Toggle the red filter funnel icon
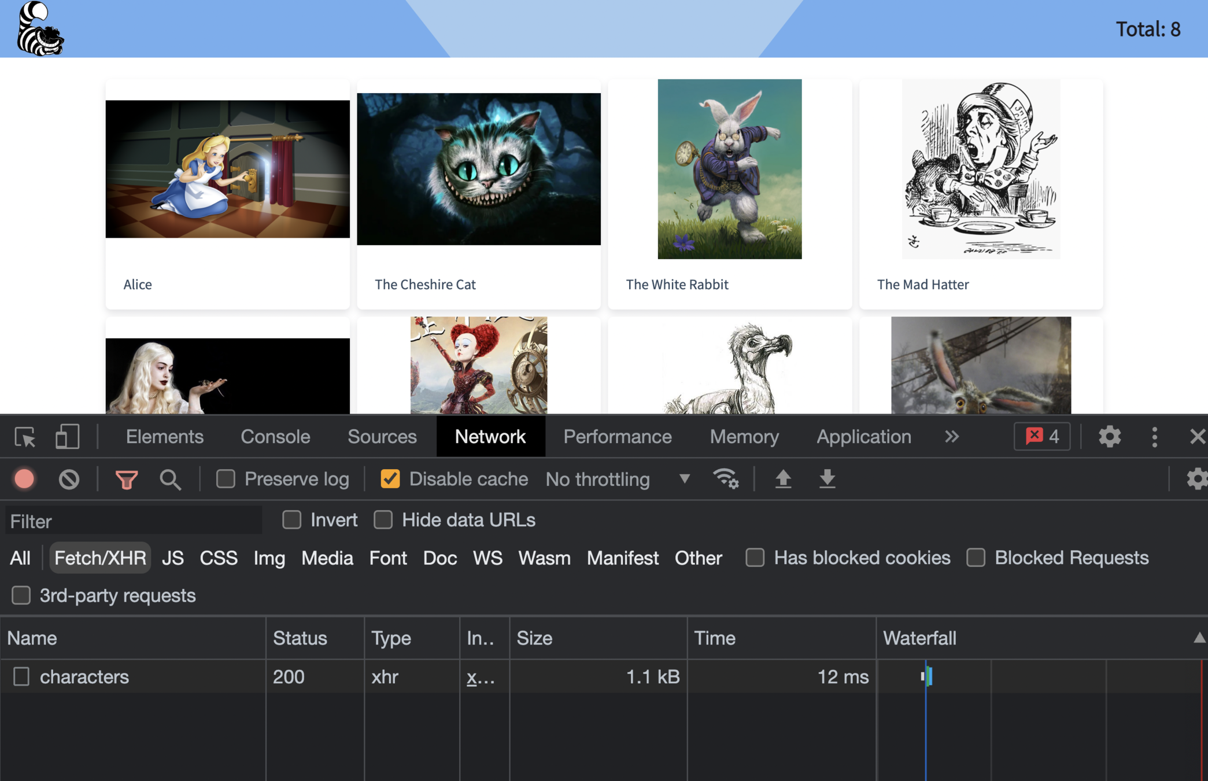Image resolution: width=1208 pixels, height=781 pixels. click(x=126, y=479)
